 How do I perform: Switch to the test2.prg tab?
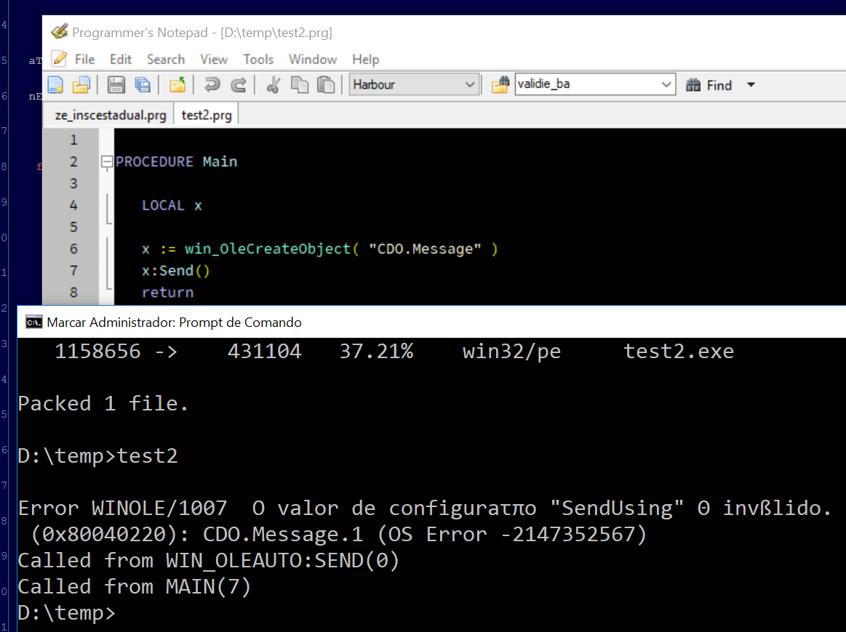point(206,115)
